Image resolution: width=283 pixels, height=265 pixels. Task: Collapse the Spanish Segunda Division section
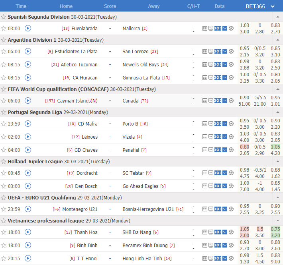pos(278,17)
